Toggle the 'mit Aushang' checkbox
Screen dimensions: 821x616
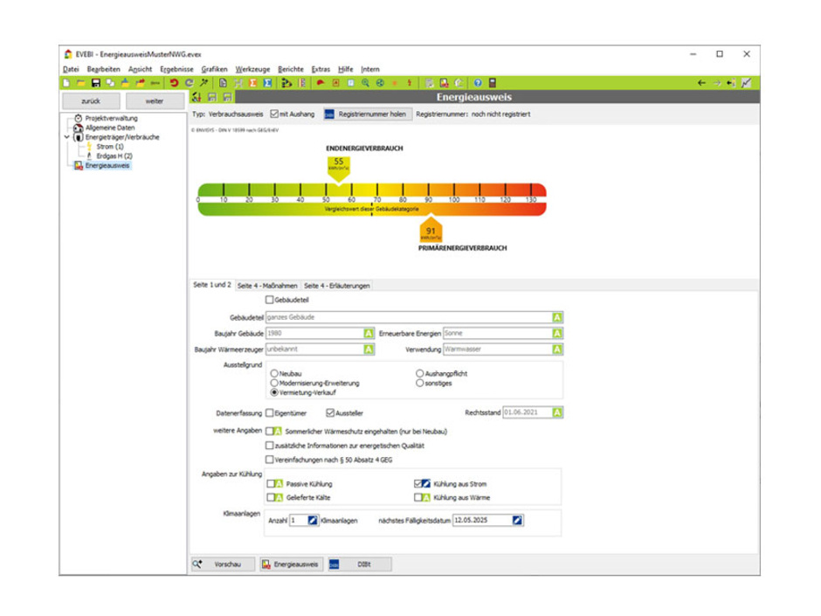click(274, 114)
